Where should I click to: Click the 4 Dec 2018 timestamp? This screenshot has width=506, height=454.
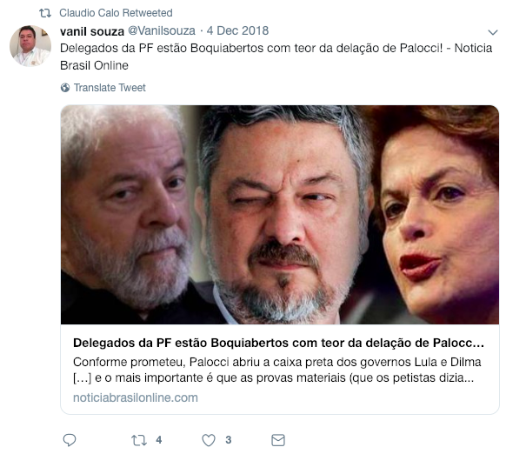[237, 30]
